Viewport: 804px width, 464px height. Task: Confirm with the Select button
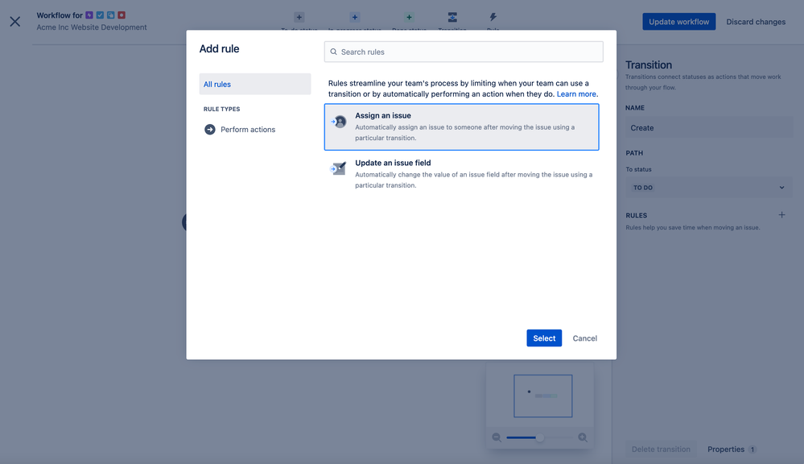[x=544, y=338]
